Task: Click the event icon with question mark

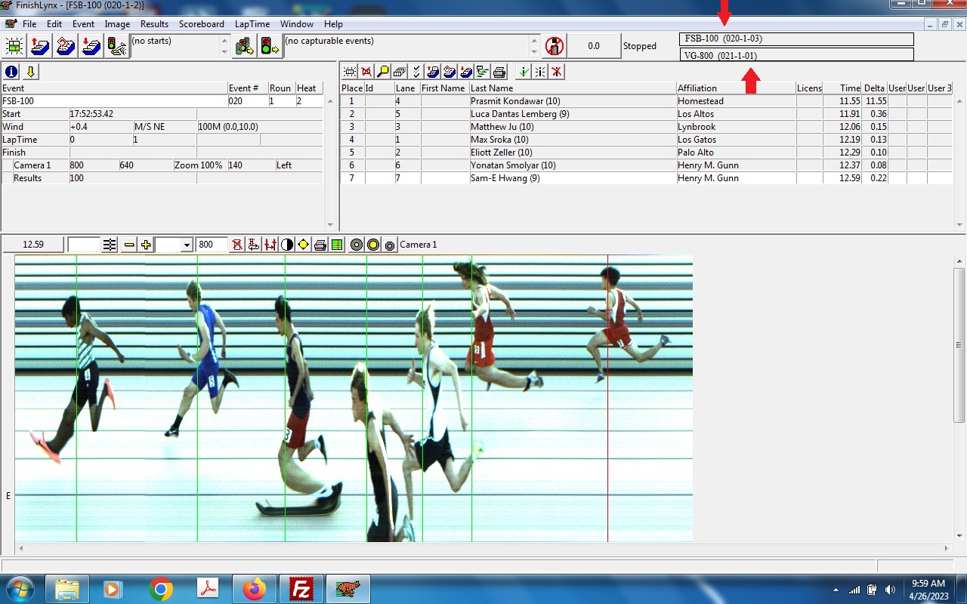Action: (x=65, y=46)
